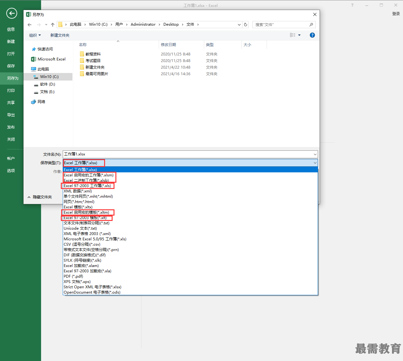Viewport: 403px width, 361px height.
Task: Click 新建文件夹 new folder button
Action: 60,35
